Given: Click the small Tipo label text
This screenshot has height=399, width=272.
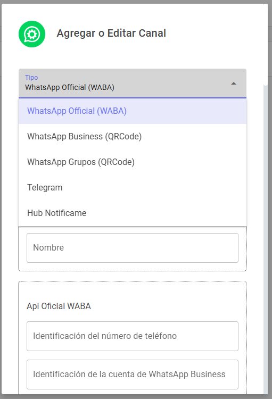Looking at the screenshot, I should click(31, 77).
